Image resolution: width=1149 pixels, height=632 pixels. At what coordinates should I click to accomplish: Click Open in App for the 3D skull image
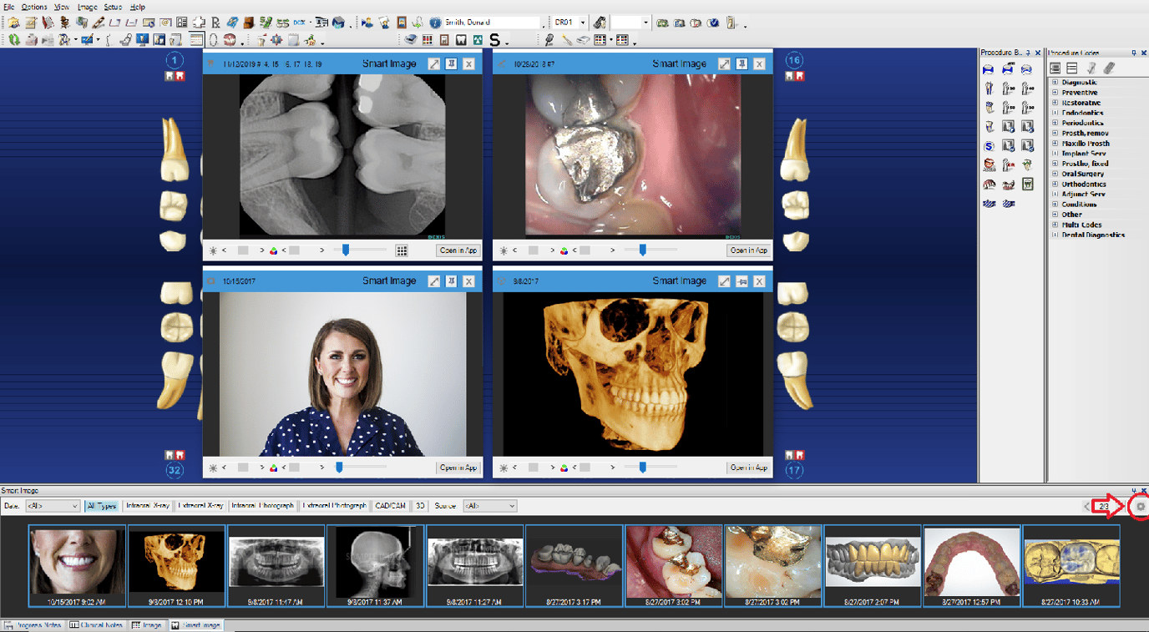coord(747,468)
